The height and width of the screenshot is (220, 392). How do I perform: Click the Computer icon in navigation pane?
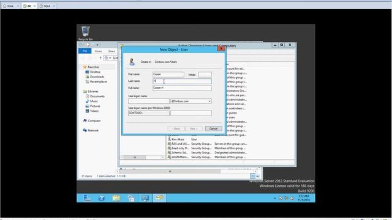coord(85,121)
